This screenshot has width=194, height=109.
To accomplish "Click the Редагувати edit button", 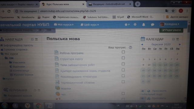I will coord(171,30).
